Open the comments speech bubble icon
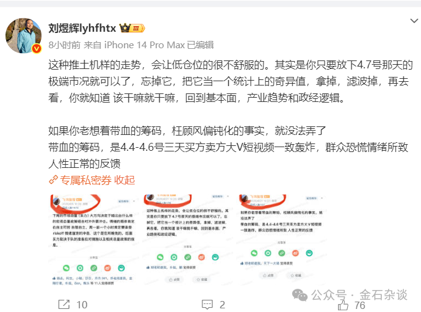This screenshot has width=421, height=312. pos(207,305)
